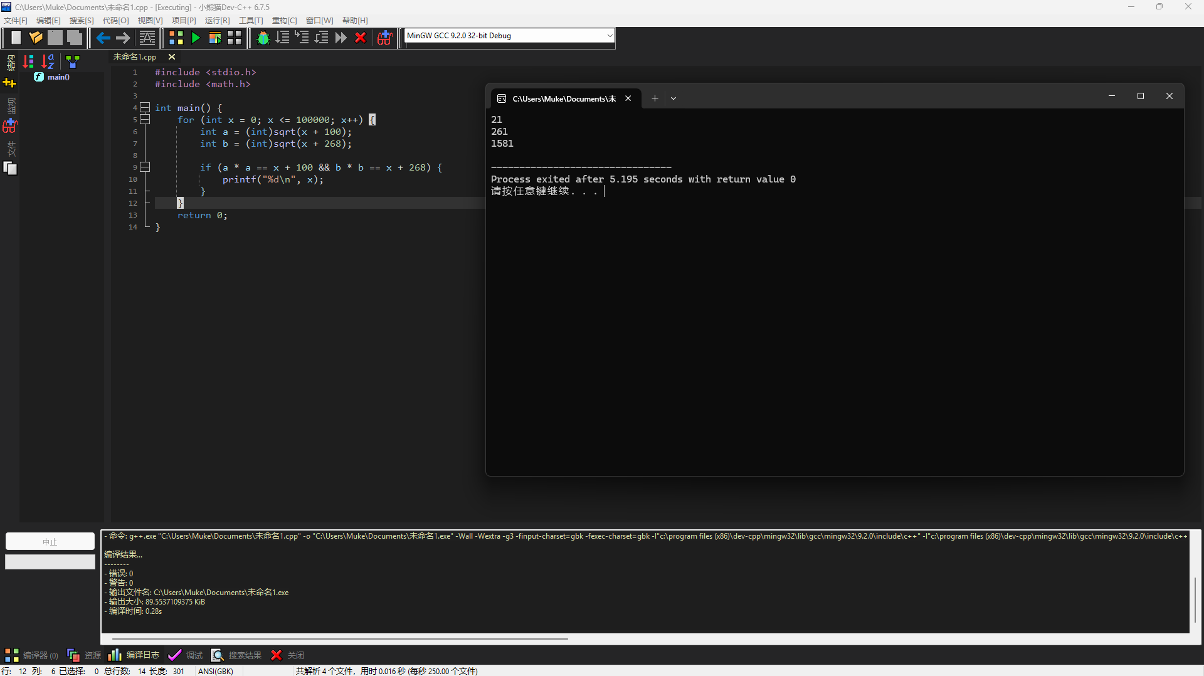Open the 工具[T] menu
This screenshot has height=676, width=1204.
[x=251, y=21]
